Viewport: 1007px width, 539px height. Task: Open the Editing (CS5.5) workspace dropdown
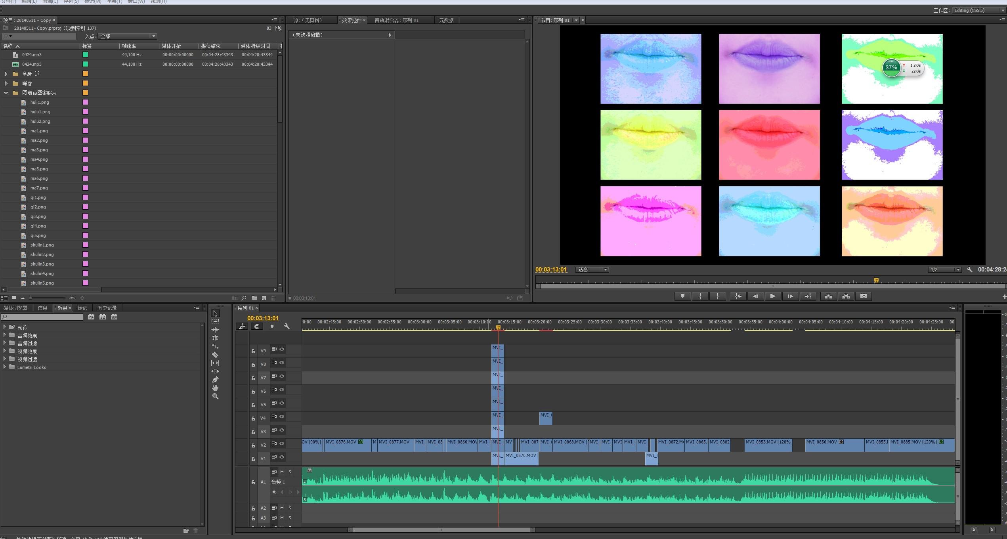pyautogui.click(x=978, y=10)
